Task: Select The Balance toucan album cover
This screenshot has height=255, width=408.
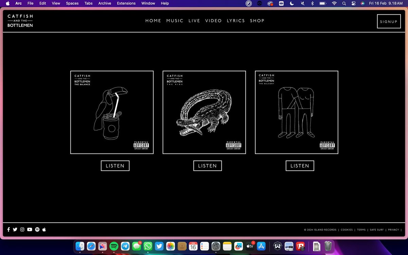Action: click(x=112, y=112)
